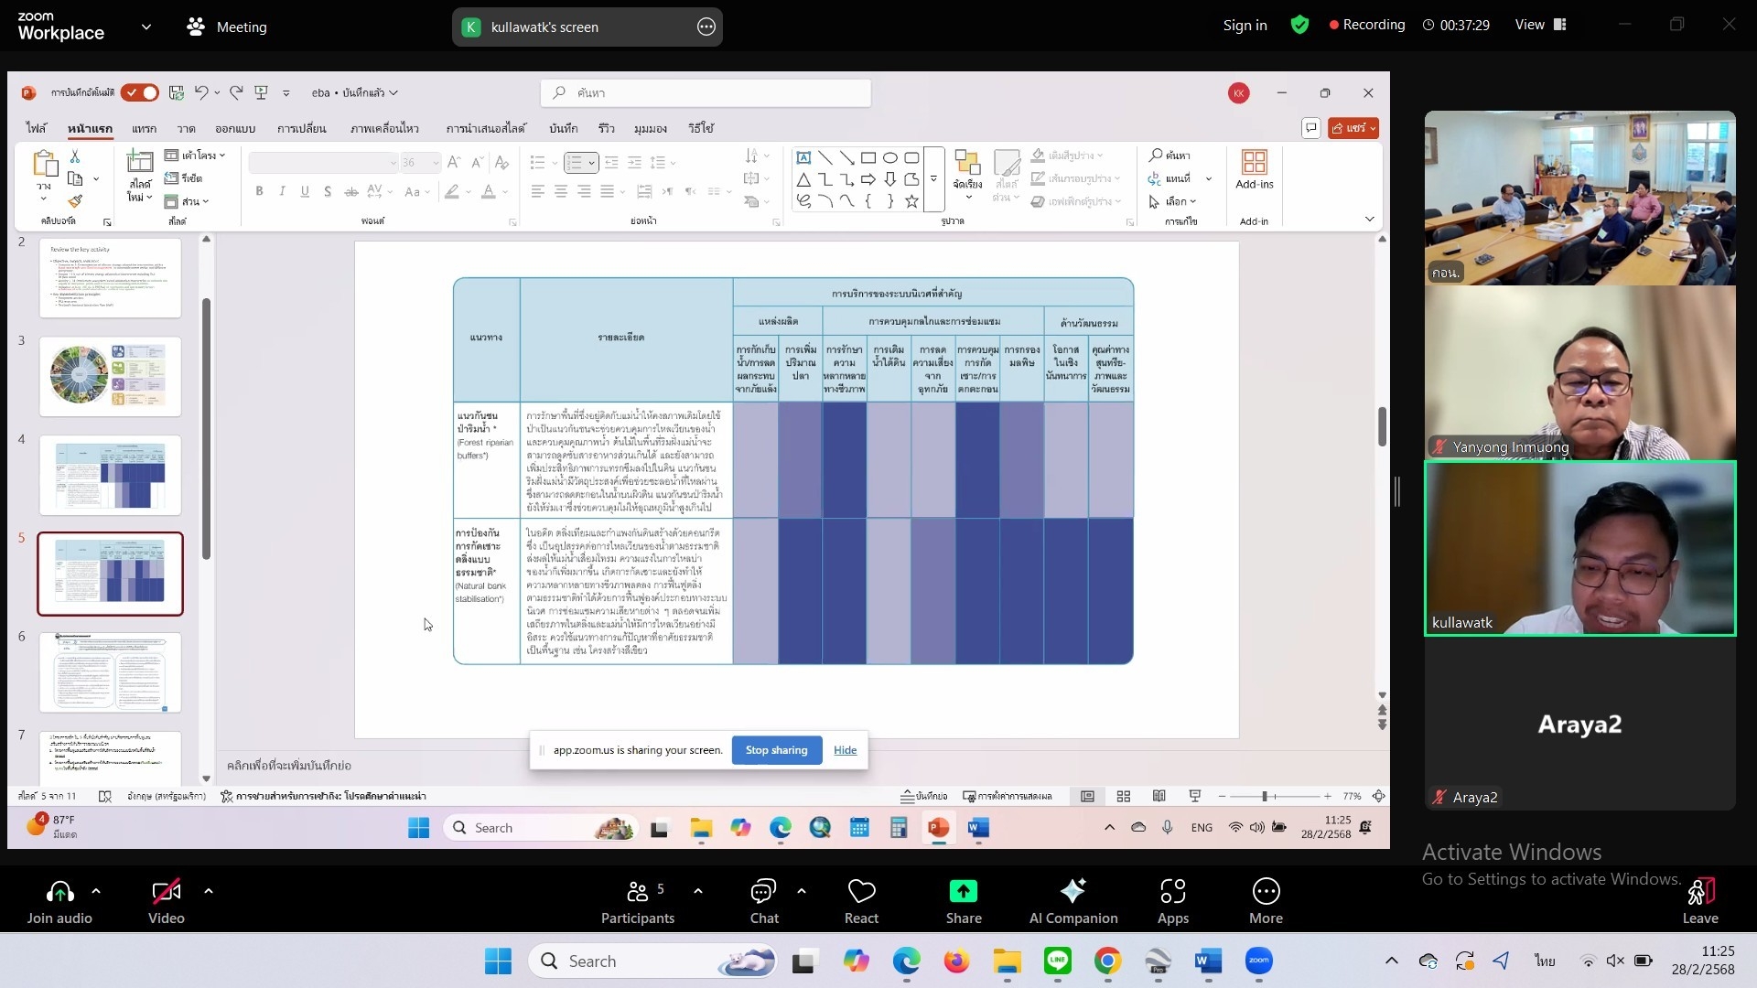This screenshot has width=1757, height=988.
Task: Click the Join audio headphone icon
Action: click(59, 891)
